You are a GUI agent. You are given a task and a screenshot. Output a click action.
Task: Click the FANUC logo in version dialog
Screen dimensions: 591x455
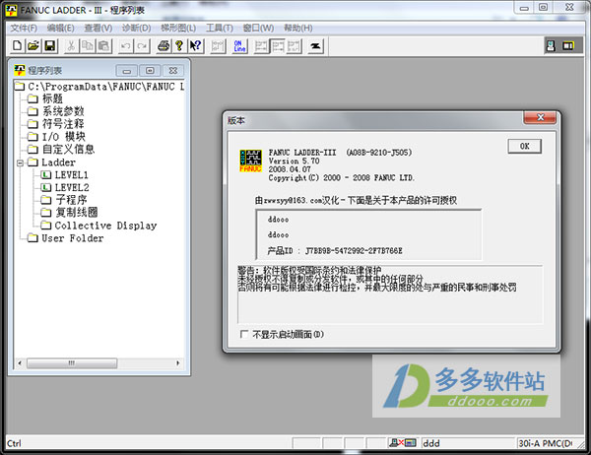tap(250, 161)
